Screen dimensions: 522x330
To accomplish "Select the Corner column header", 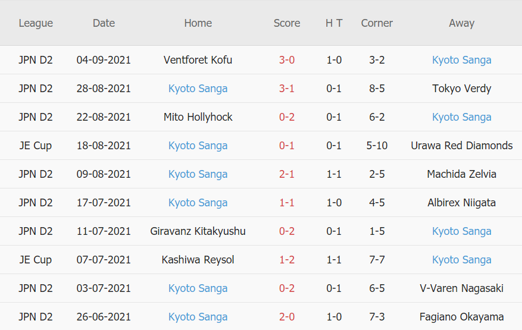I will coord(377,23).
